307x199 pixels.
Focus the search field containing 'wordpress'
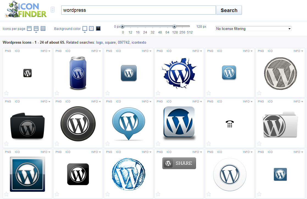click(139, 10)
